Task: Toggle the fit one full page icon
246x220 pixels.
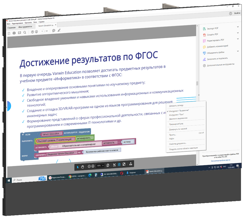Action: coord(119,164)
